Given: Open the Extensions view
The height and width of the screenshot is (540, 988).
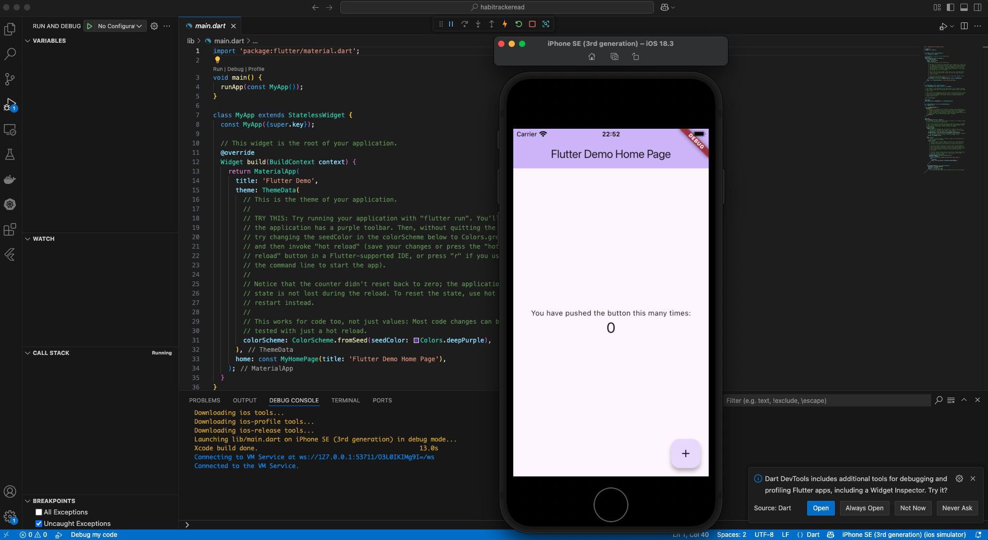Looking at the screenshot, I should [10, 229].
